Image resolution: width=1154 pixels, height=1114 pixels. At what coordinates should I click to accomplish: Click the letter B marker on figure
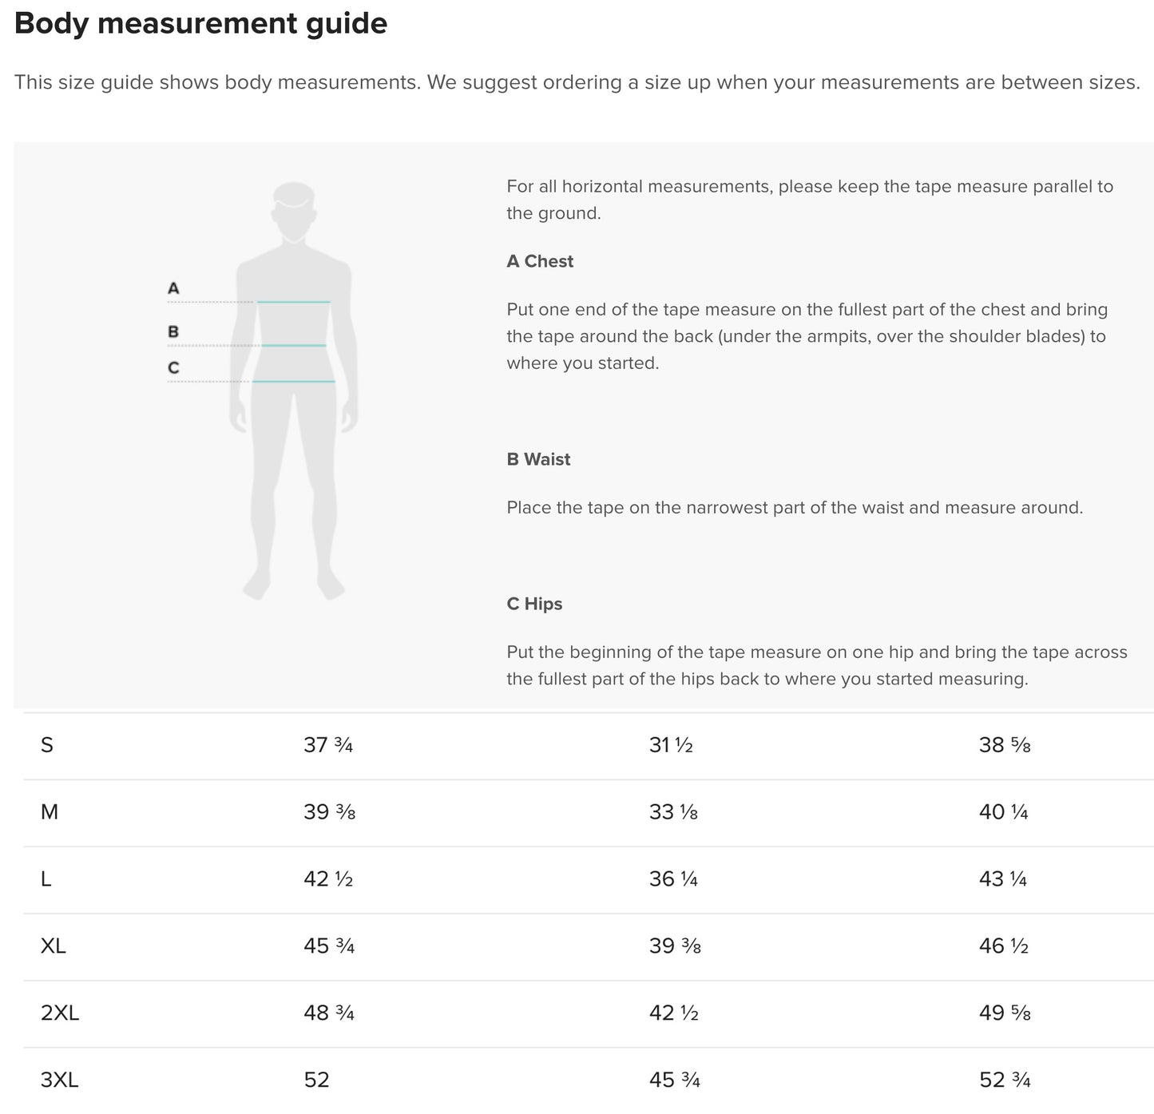pos(173,331)
